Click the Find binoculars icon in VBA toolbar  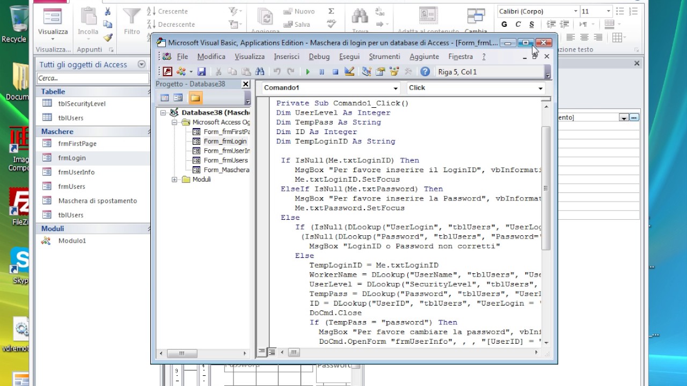pos(260,71)
